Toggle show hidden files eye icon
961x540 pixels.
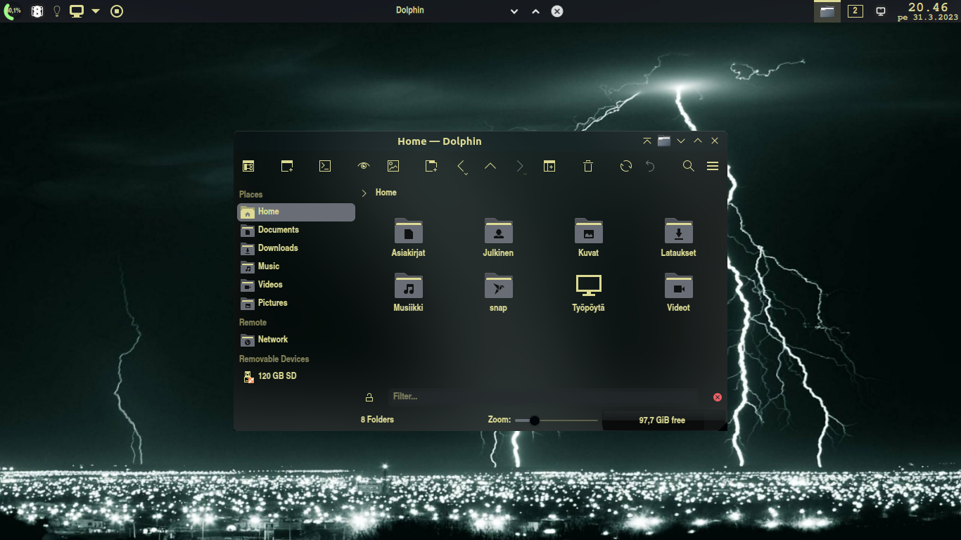tap(364, 166)
